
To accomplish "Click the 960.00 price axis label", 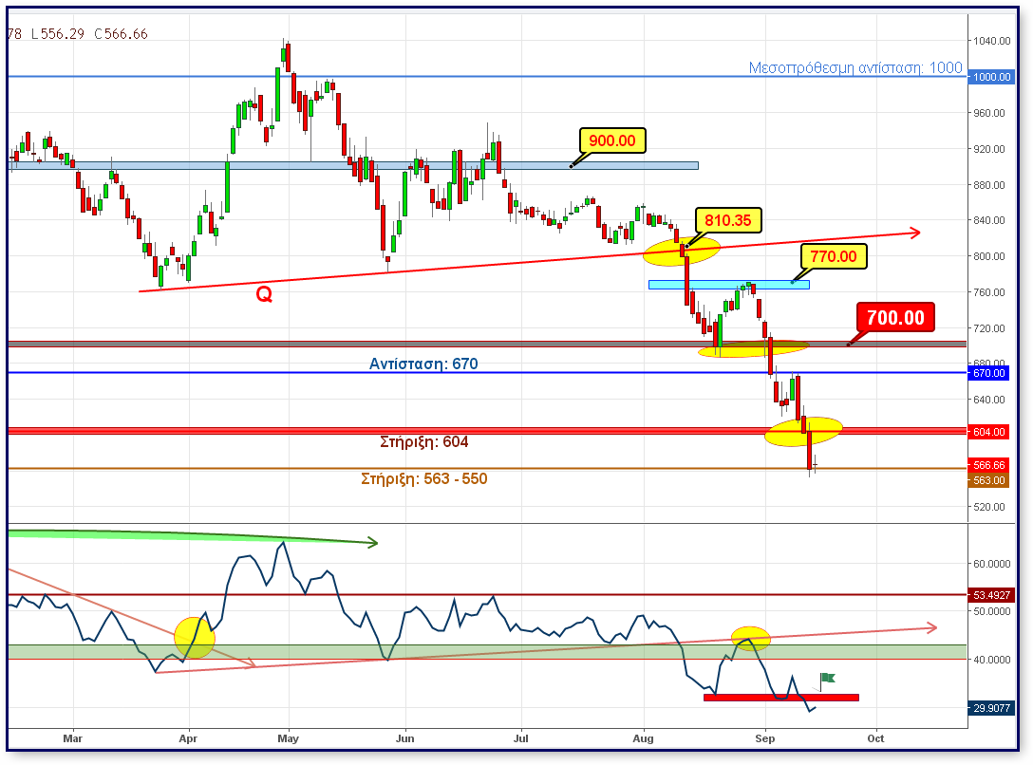I will (x=989, y=113).
